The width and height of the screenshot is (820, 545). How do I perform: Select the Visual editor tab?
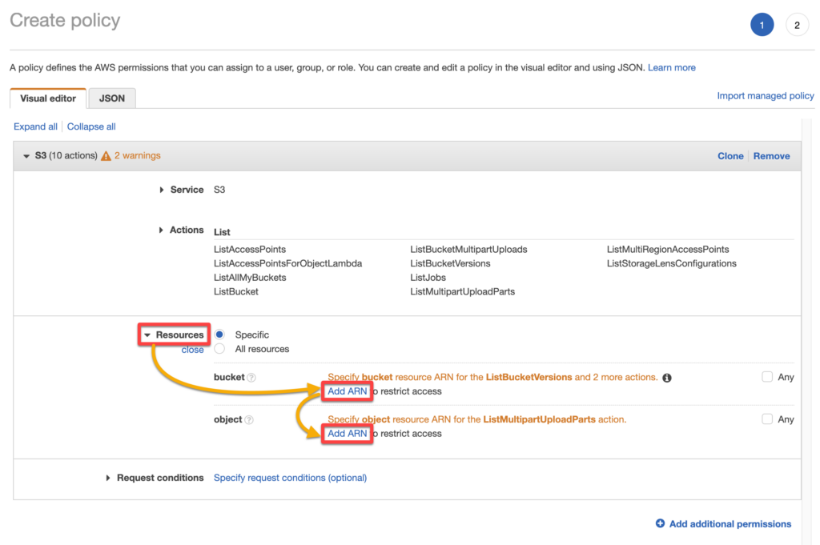[x=47, y=98]
